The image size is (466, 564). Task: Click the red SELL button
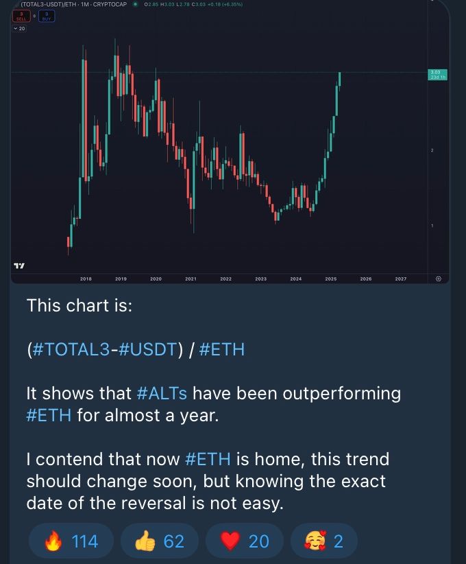(x=21, y=16)
